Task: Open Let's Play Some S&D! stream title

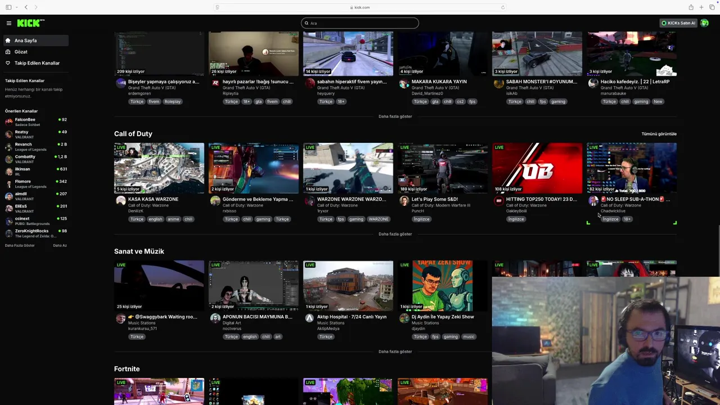Action: (x=435, y=199)
